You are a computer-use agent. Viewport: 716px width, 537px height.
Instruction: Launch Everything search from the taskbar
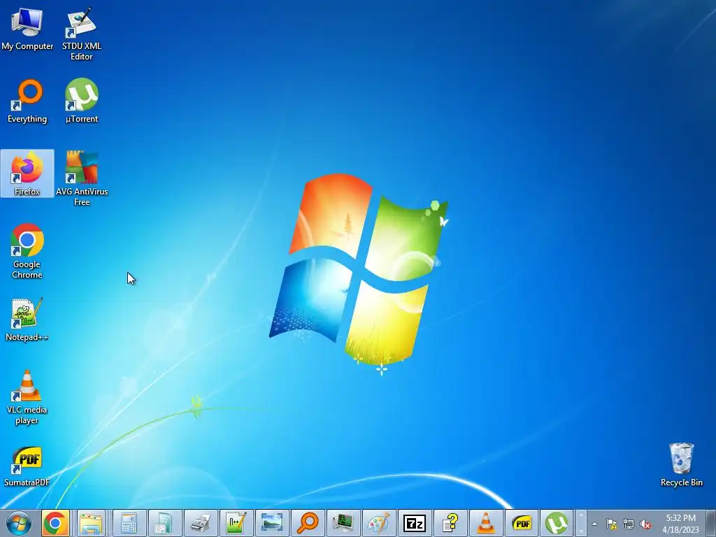pyautogui.click(x=308, y=523)
